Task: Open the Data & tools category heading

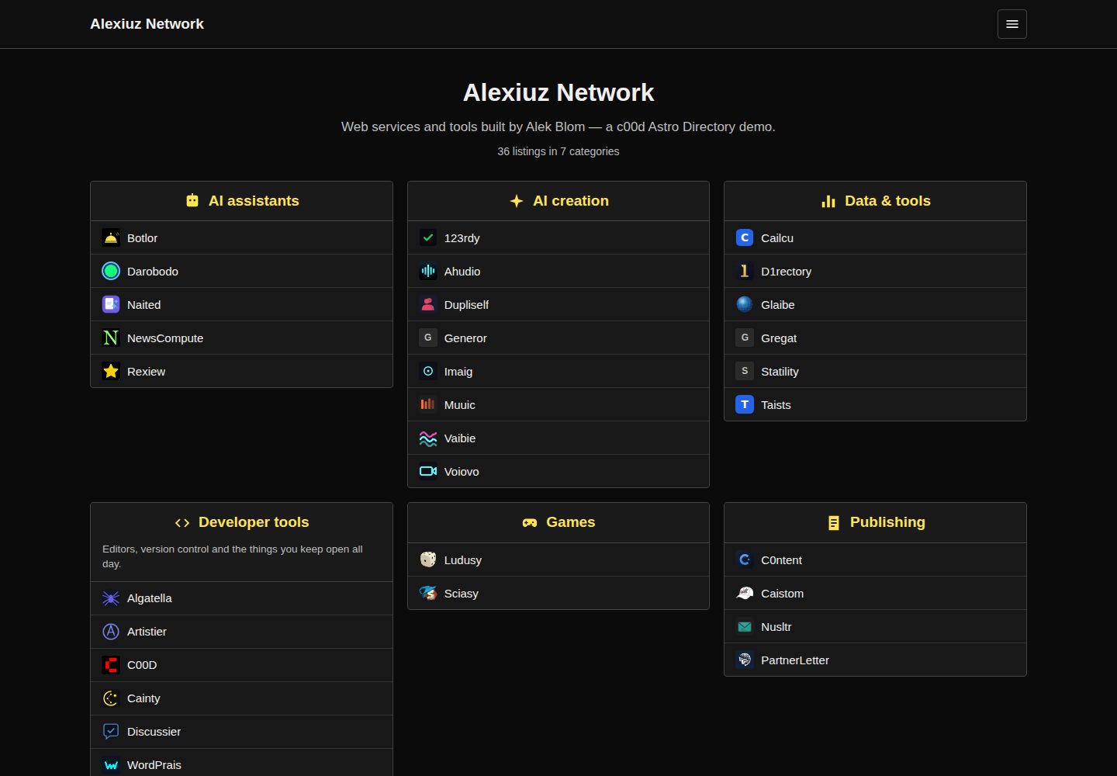Action: pos(875,201)
